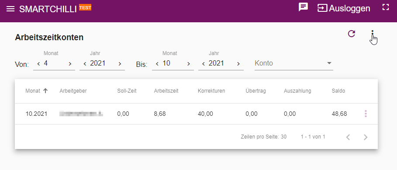This screenshot has width=397, height=170.
Task: Decrease the Von month value
Action: pyautogui.click(x=38, y=64)
